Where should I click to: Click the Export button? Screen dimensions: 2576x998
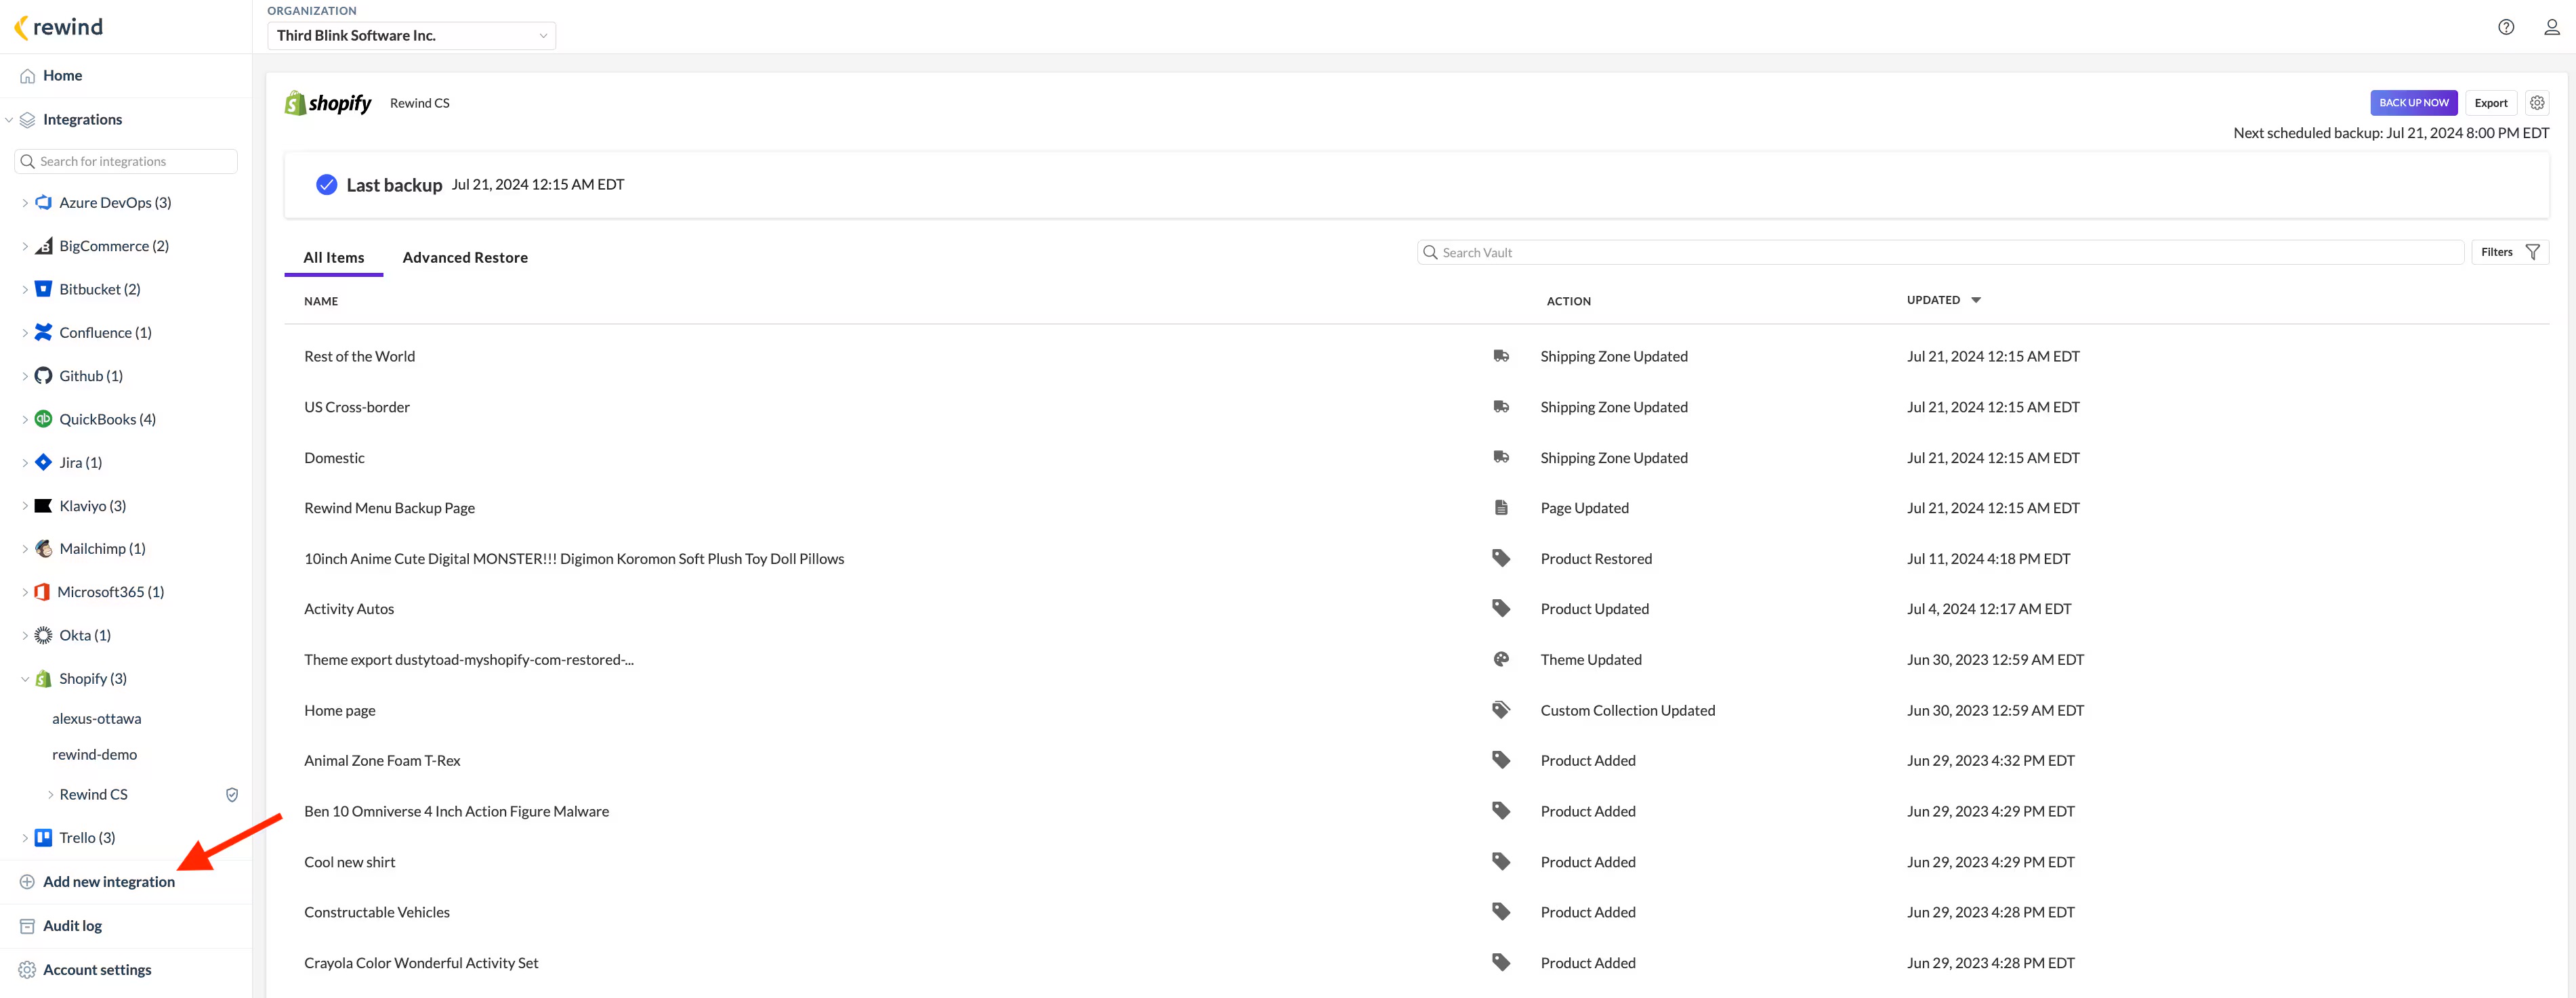point(2490,103)
